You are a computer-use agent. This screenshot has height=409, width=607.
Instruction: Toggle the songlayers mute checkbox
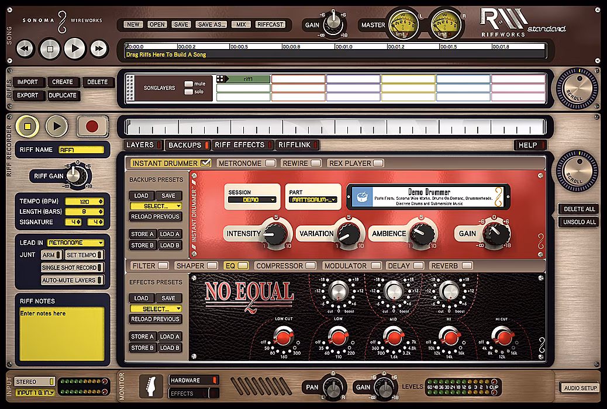click(188, 84)
